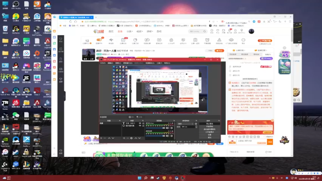Open the OBS scene transition dropdown
The width and height of the screenshot is (322, 181).
[186, 124]
